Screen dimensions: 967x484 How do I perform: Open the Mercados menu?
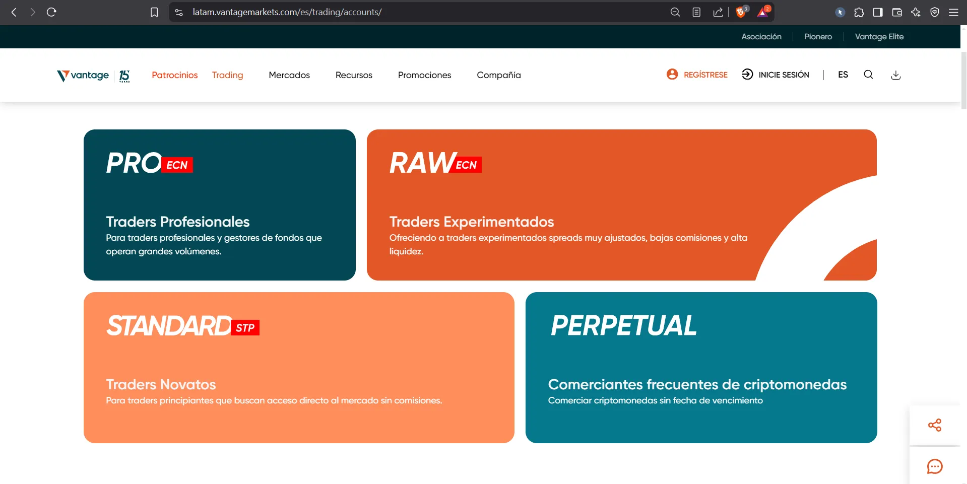click(x=289, y=75)
